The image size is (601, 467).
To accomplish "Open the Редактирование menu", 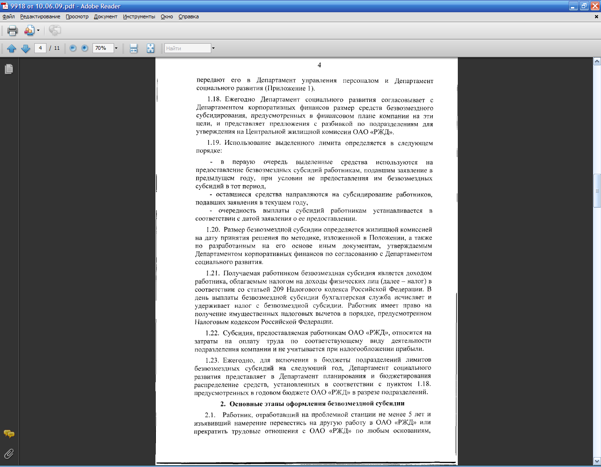I will [40, 16].
